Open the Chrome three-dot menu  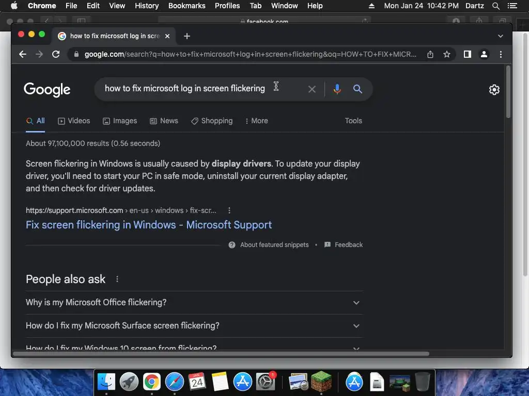tap(501, 54)
